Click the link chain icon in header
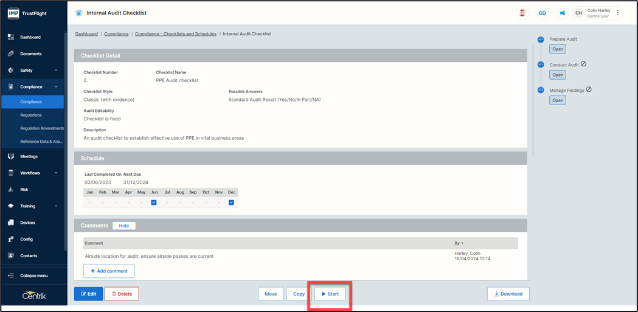This screenshot has height=312, width=638. (542, 13)
